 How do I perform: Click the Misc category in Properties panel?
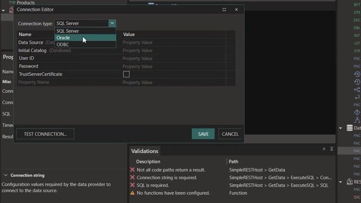tap(7, 82)
